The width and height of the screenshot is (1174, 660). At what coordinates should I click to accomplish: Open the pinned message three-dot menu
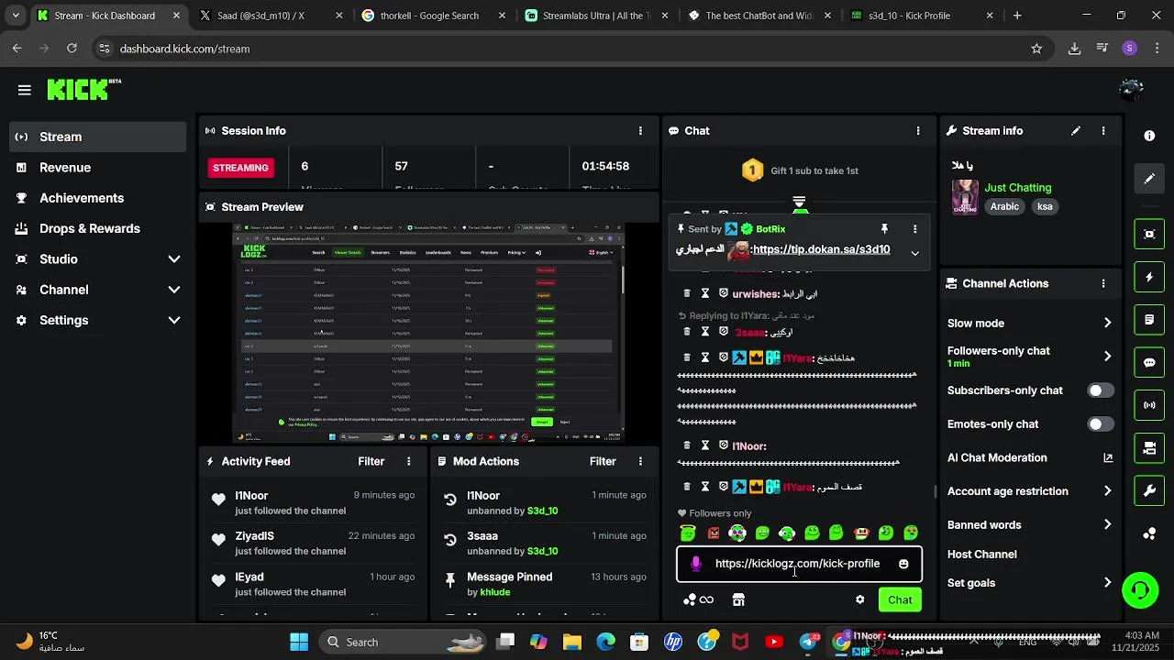pos(914,229)
